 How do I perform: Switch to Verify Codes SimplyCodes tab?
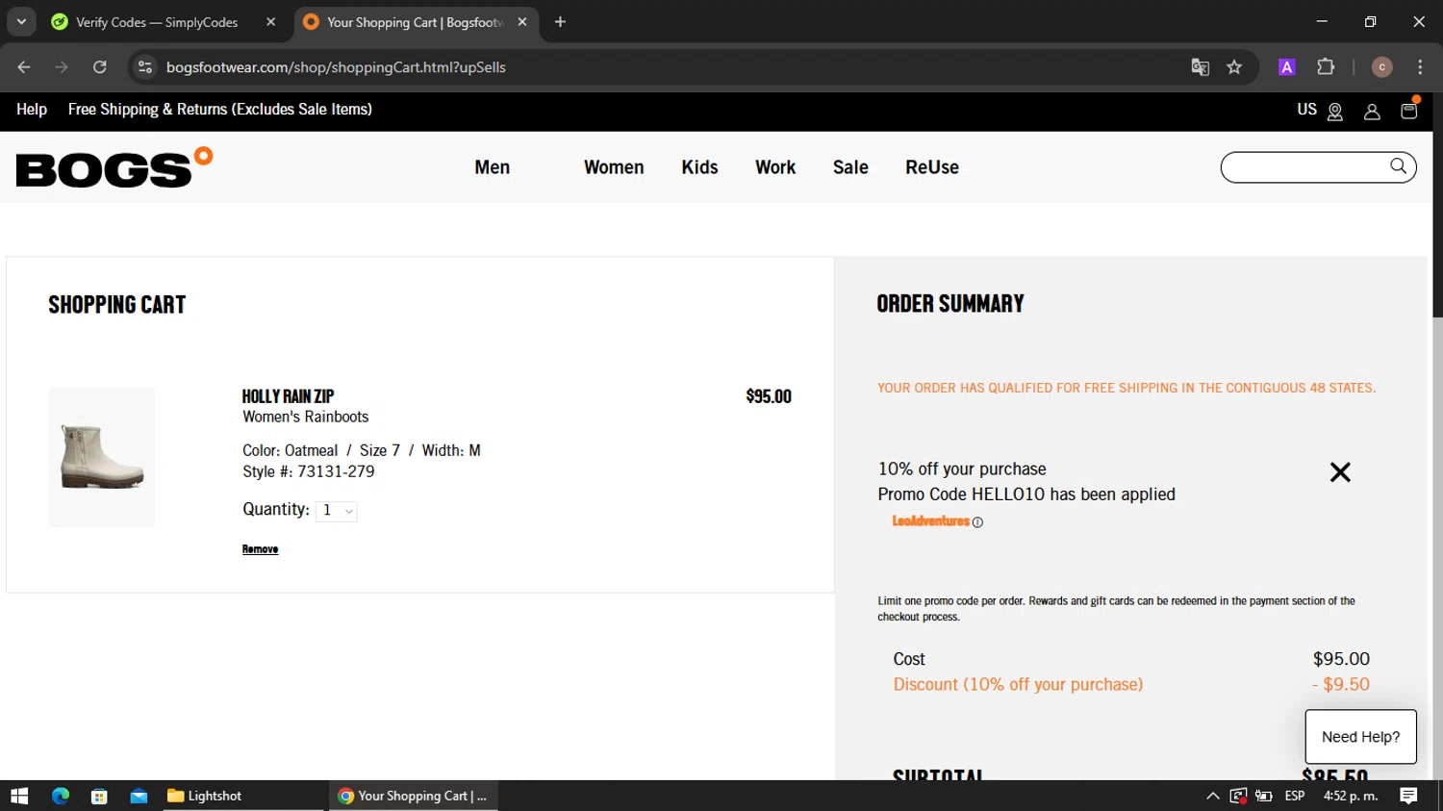click(156, 22)
